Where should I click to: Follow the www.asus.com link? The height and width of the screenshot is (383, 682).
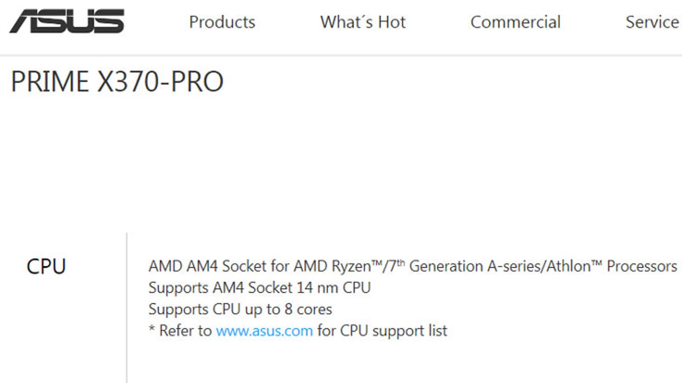pos(264,331)
